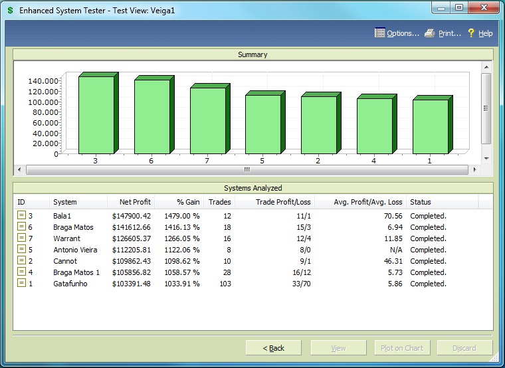
Task: Click the Discard button
Action: (464, 348)
